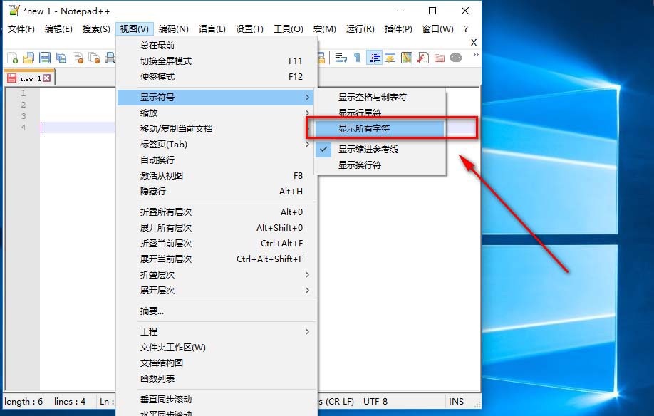This screenshot has width=654, height=416.
Task: Click the New file toolbar icon
Action: tap(12, 58)
